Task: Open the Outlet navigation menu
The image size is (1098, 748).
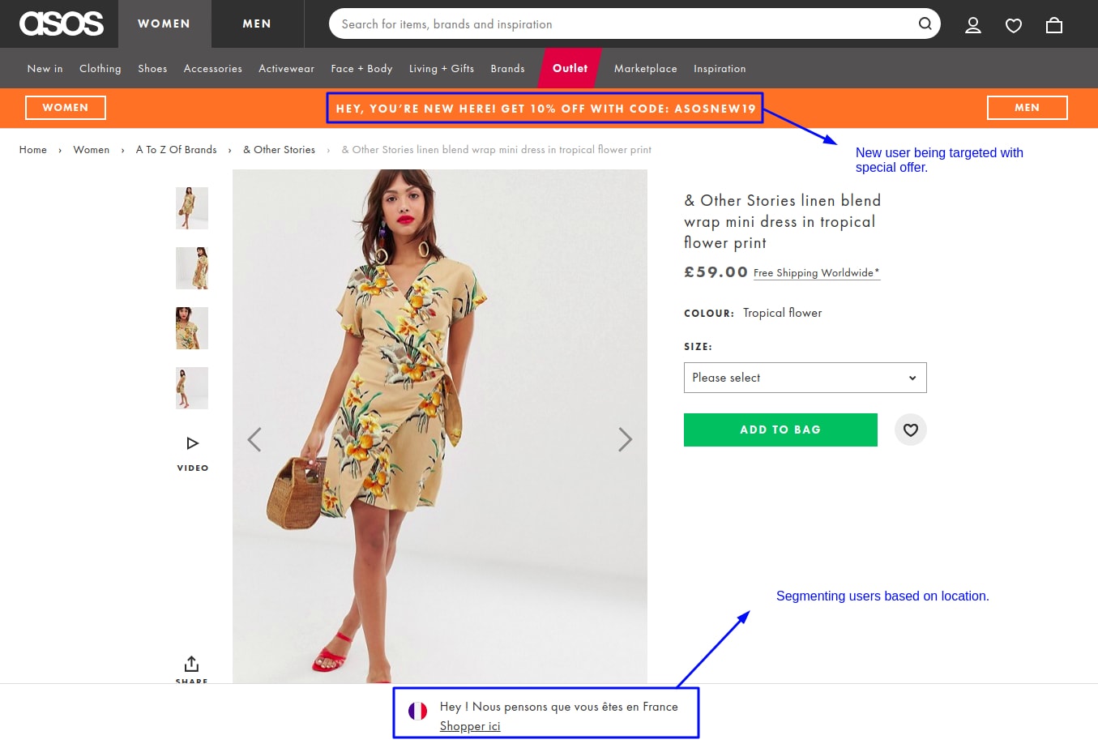Action: [x=570, y=68]
